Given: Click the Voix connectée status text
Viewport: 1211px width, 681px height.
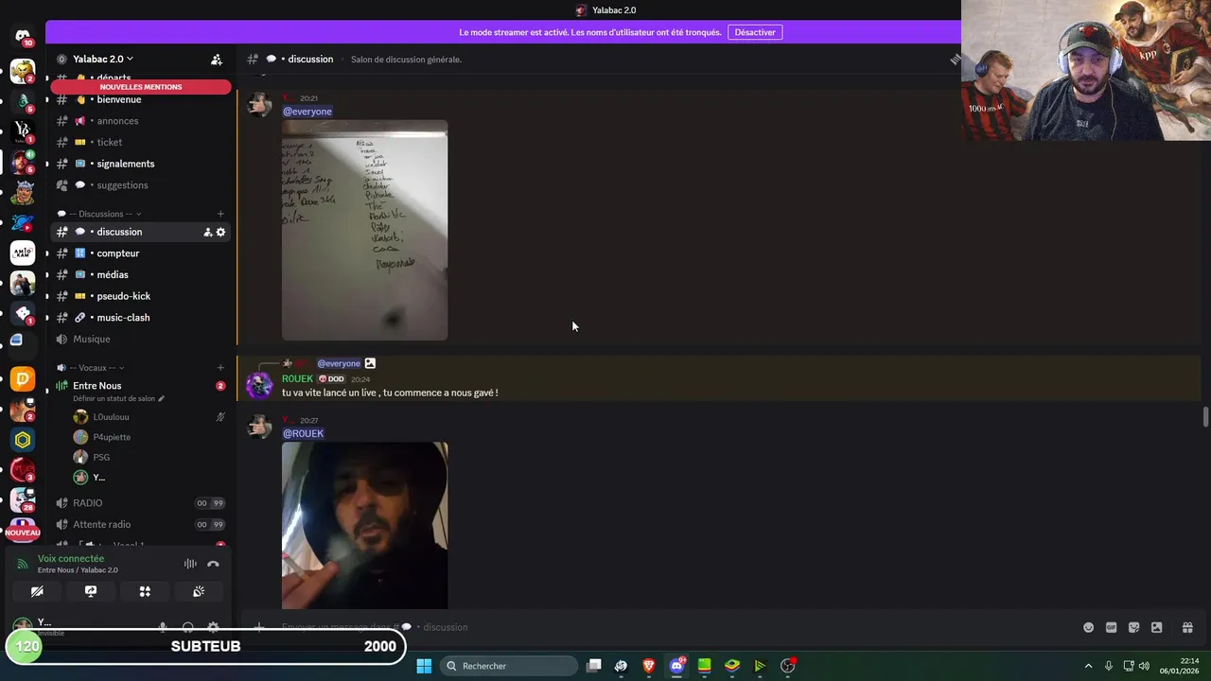Looking at the screenshot, I should point(71,558).
